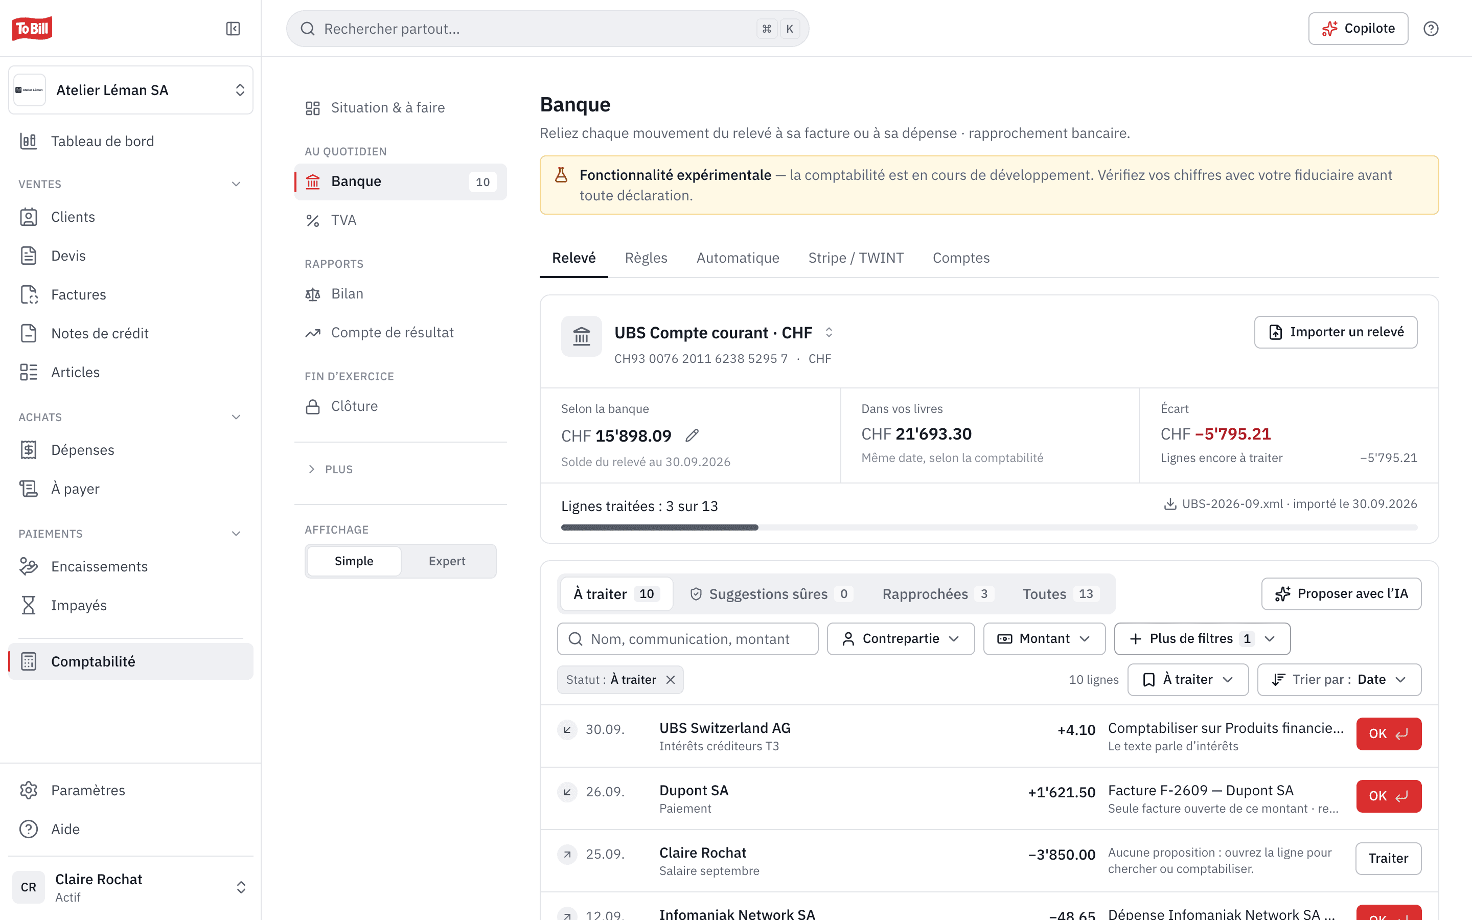Open Notes de crédit
Image resolution: width=1472 pixels, height=920 pixels.
coord(131,333)
